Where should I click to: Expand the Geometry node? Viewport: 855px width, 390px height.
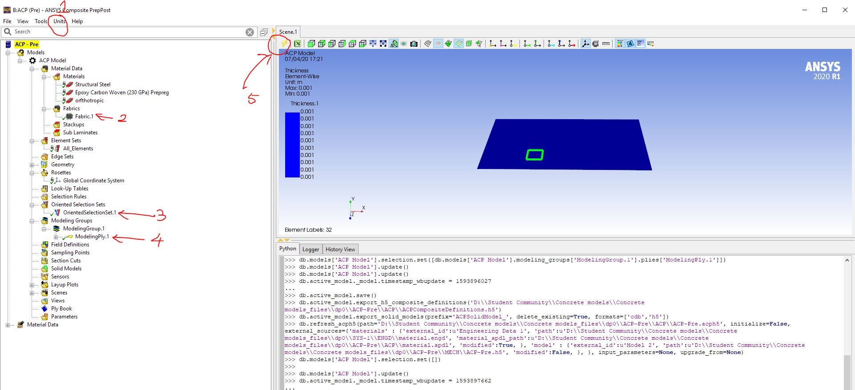32,165
